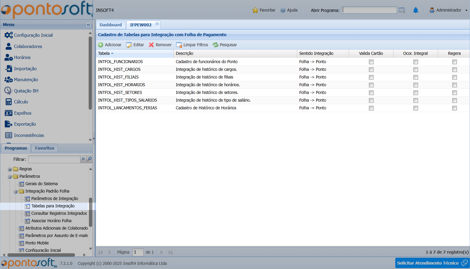Click the Favoritar star icon
Image resolution: width=470 pixels, height=269 pixels.
tap(255, 10)
